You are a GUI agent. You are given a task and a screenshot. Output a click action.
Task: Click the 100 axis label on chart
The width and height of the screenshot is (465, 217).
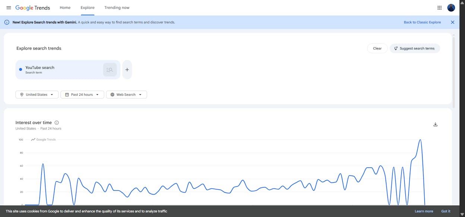click(21, 140)
